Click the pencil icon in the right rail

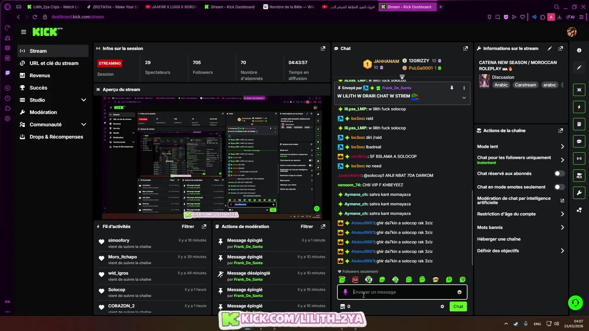579,68
